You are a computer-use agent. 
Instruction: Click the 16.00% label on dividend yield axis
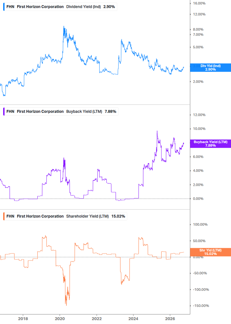199,3
